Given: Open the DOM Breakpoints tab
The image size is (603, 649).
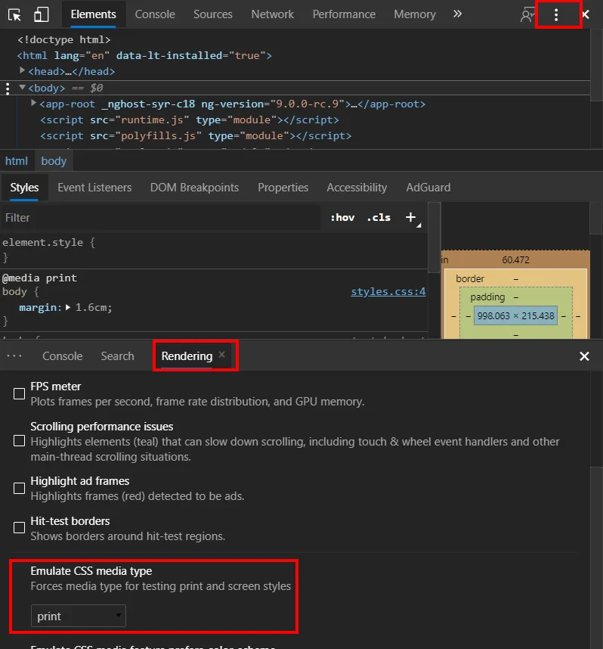Looking at the screenshot, I should pyautogui.click(x=194, y=188).
